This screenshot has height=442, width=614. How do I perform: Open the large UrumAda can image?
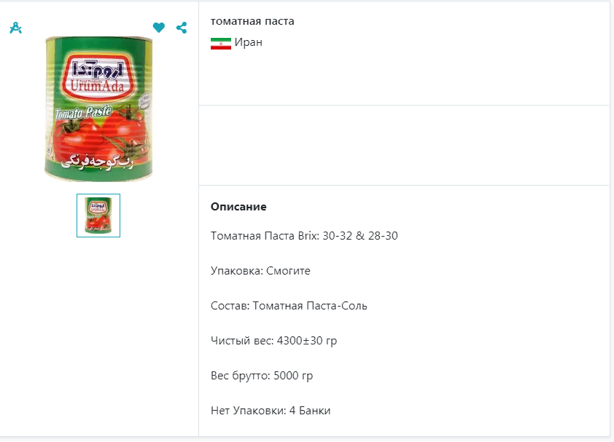98,109
